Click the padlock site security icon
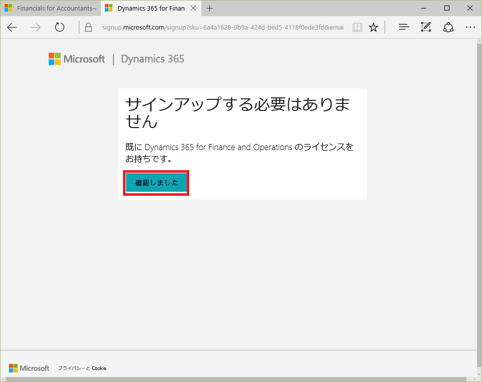 88,27
